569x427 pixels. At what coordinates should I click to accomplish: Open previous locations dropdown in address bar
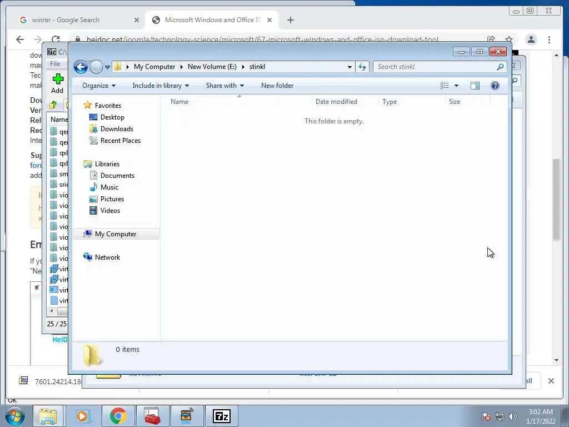(350, 67)
